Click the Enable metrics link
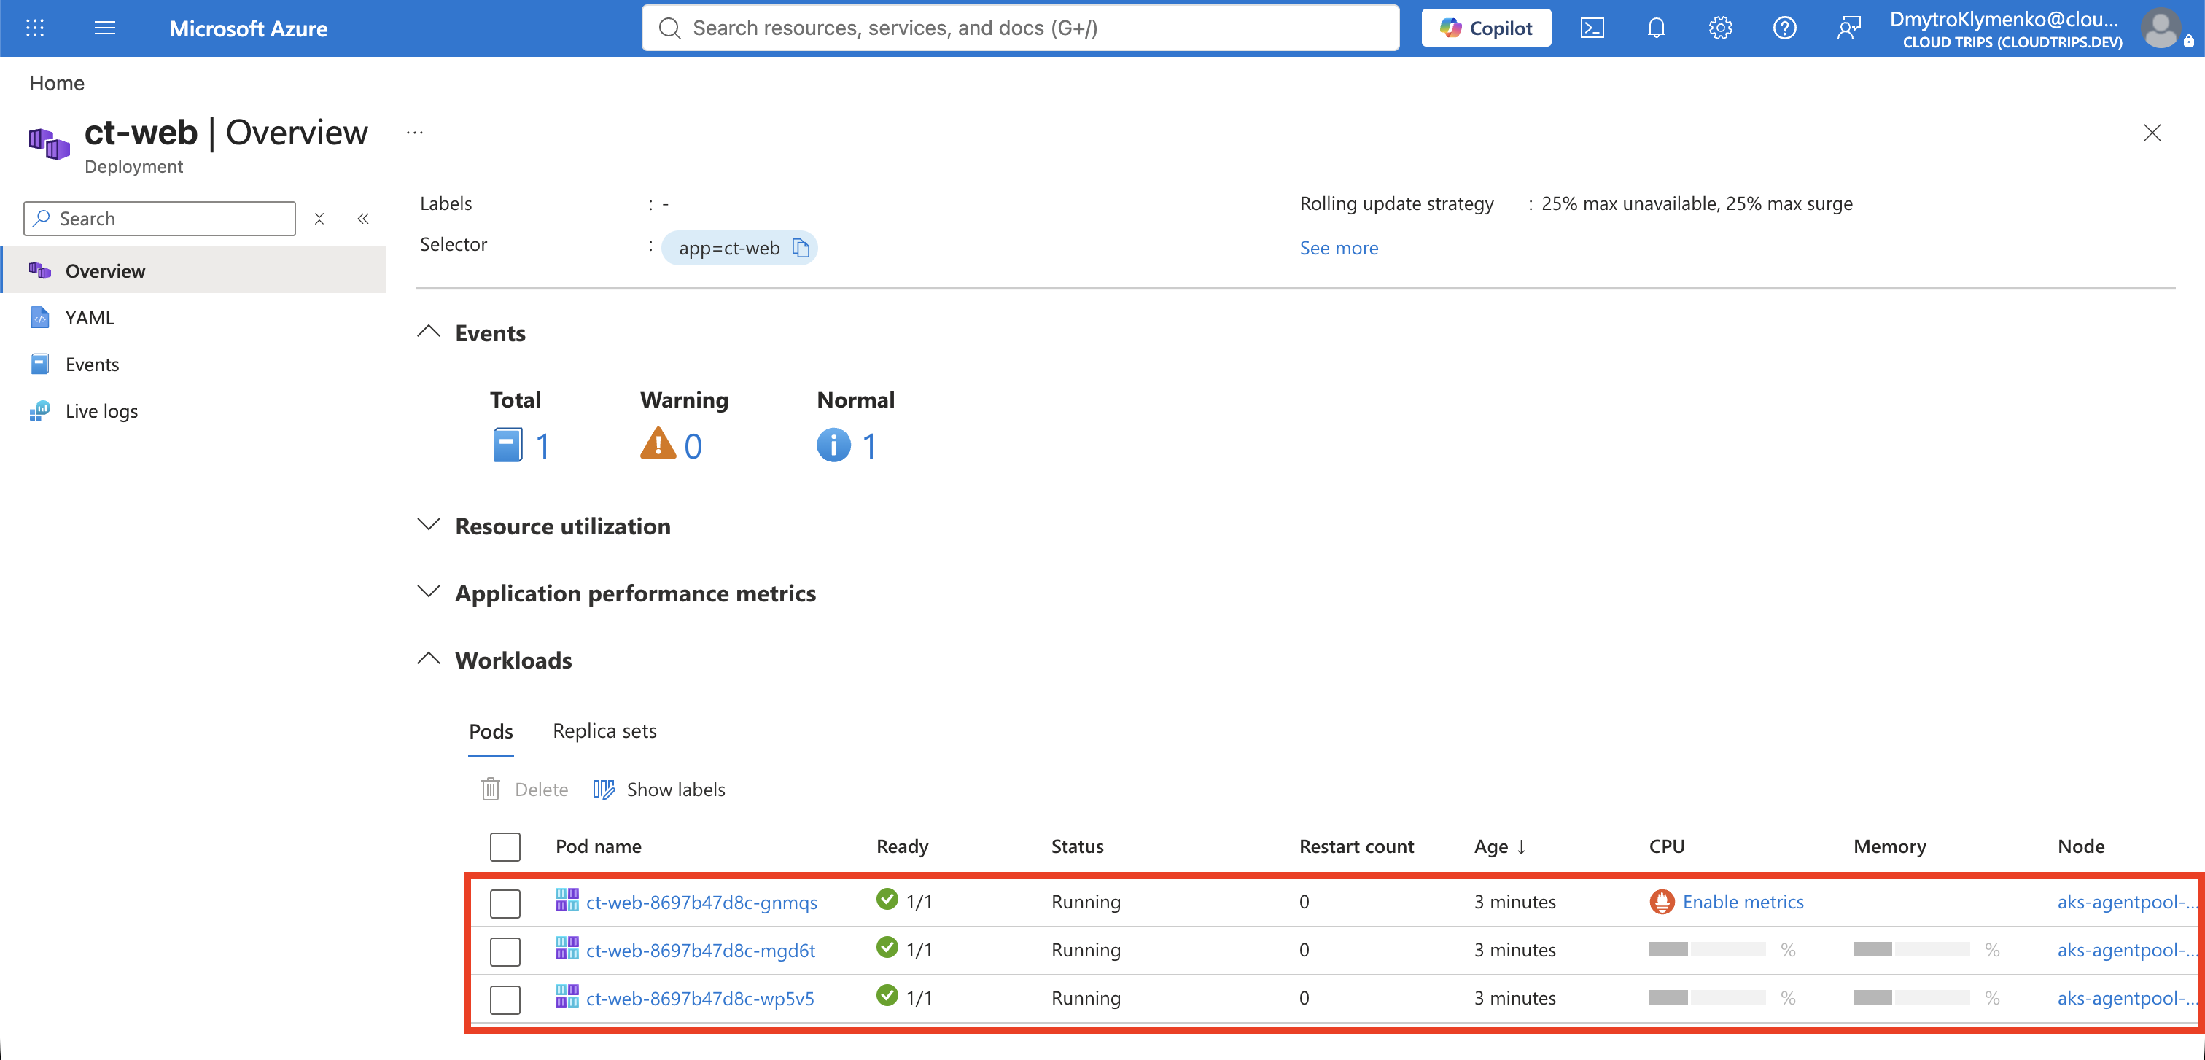2205x1060 pixels. (x=1743, y=902)
